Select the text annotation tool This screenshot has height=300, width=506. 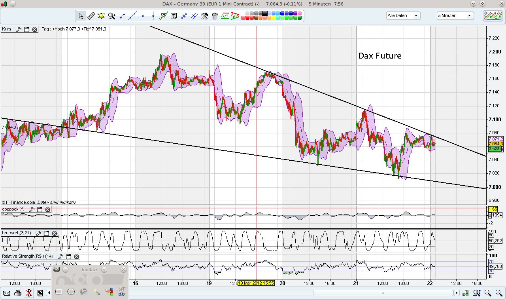[x=174, y=16]
